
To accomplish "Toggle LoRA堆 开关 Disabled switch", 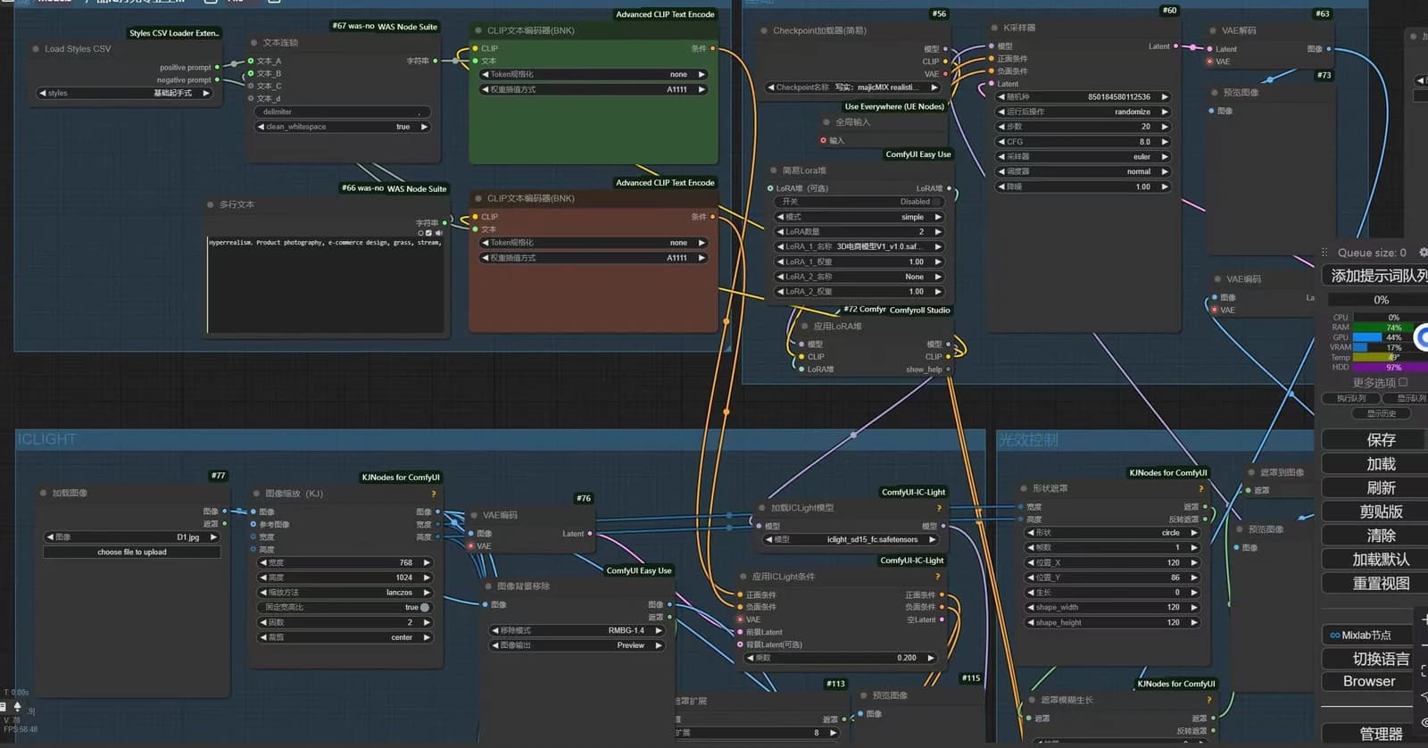I will (860, 202).
